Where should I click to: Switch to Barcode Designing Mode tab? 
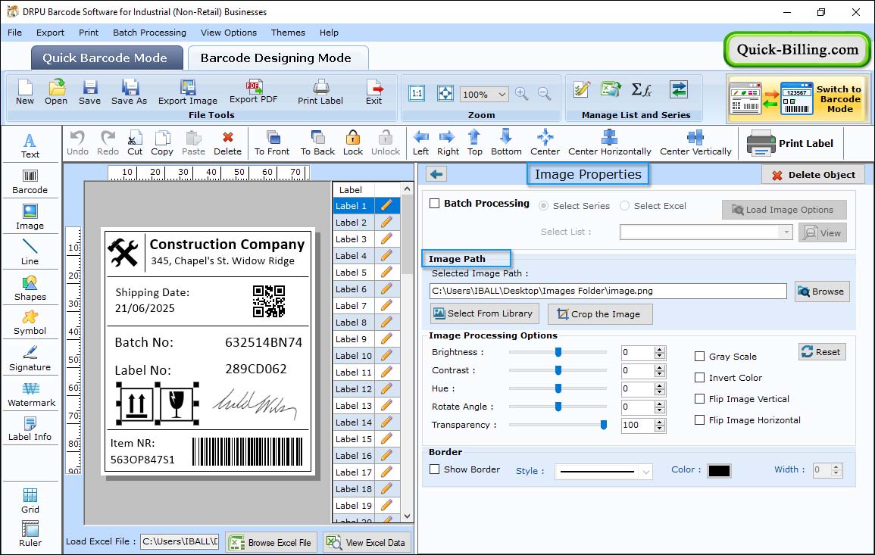(277, 58)
